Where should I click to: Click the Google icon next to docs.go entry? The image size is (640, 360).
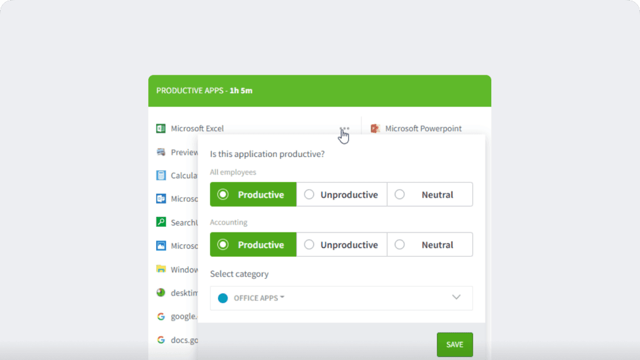pos(161,339)
